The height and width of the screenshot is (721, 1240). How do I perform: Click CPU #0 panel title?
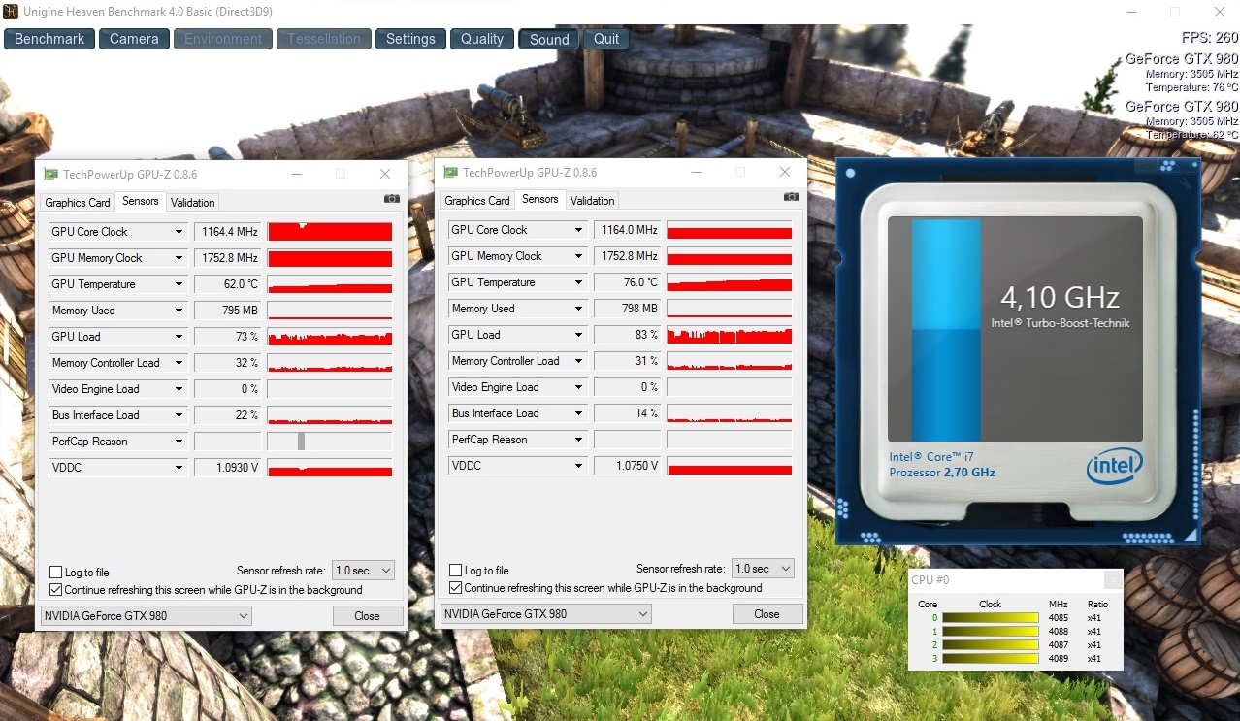(930, 580)
